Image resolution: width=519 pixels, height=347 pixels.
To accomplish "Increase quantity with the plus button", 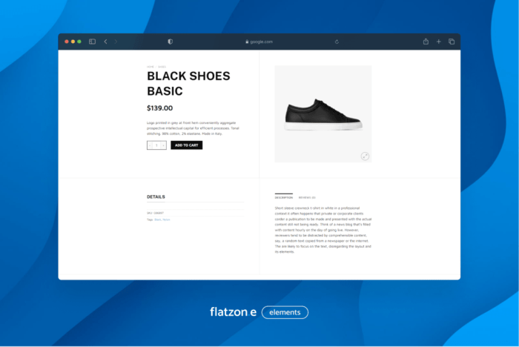I will (163, 145).
